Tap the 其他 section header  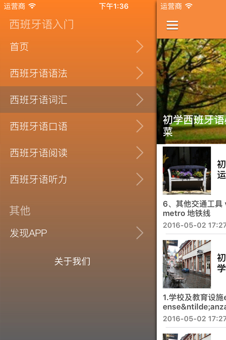pos(20,210)
